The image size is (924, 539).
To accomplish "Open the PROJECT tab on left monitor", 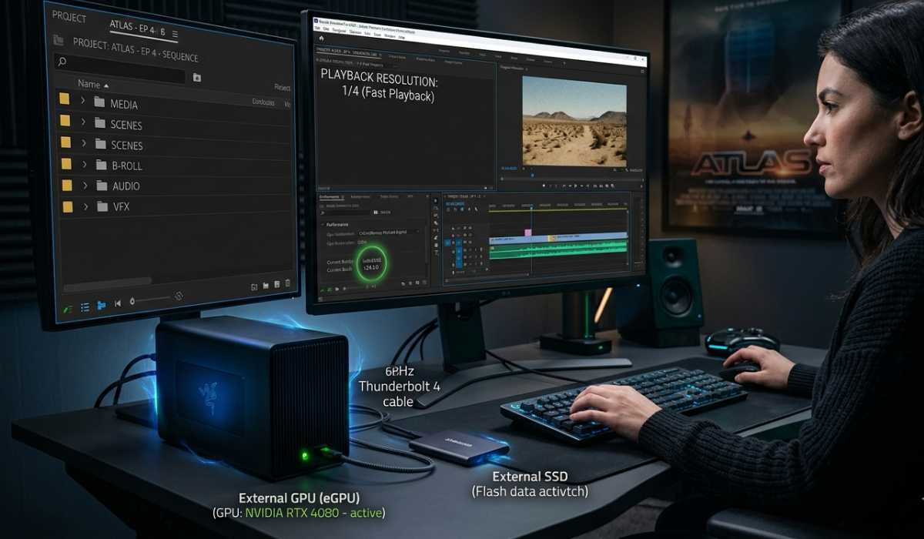I will pos(69,17).
